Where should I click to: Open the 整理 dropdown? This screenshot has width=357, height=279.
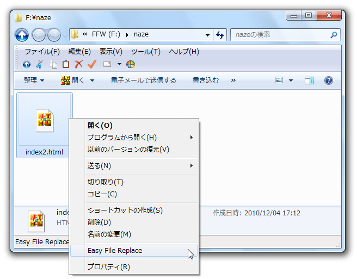(34, 80)
